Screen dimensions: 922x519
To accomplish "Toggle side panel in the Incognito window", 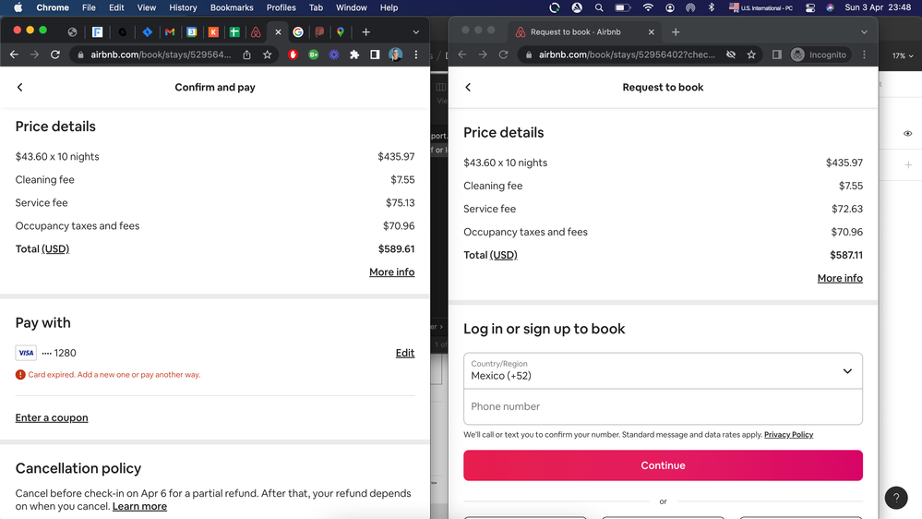I will coord(777,55).
